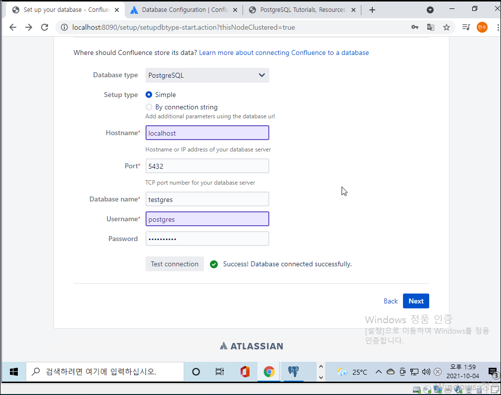
Task: Switch to Chrome on the taskbar
Action: coord(269,372)
